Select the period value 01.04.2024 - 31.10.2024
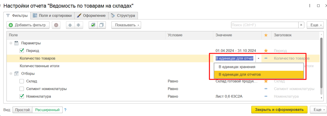327x116 pixels. click(x=236, y=51)
